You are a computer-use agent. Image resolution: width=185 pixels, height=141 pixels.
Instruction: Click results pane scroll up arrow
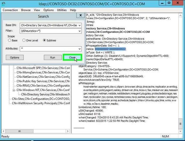(x=180, y=16)
